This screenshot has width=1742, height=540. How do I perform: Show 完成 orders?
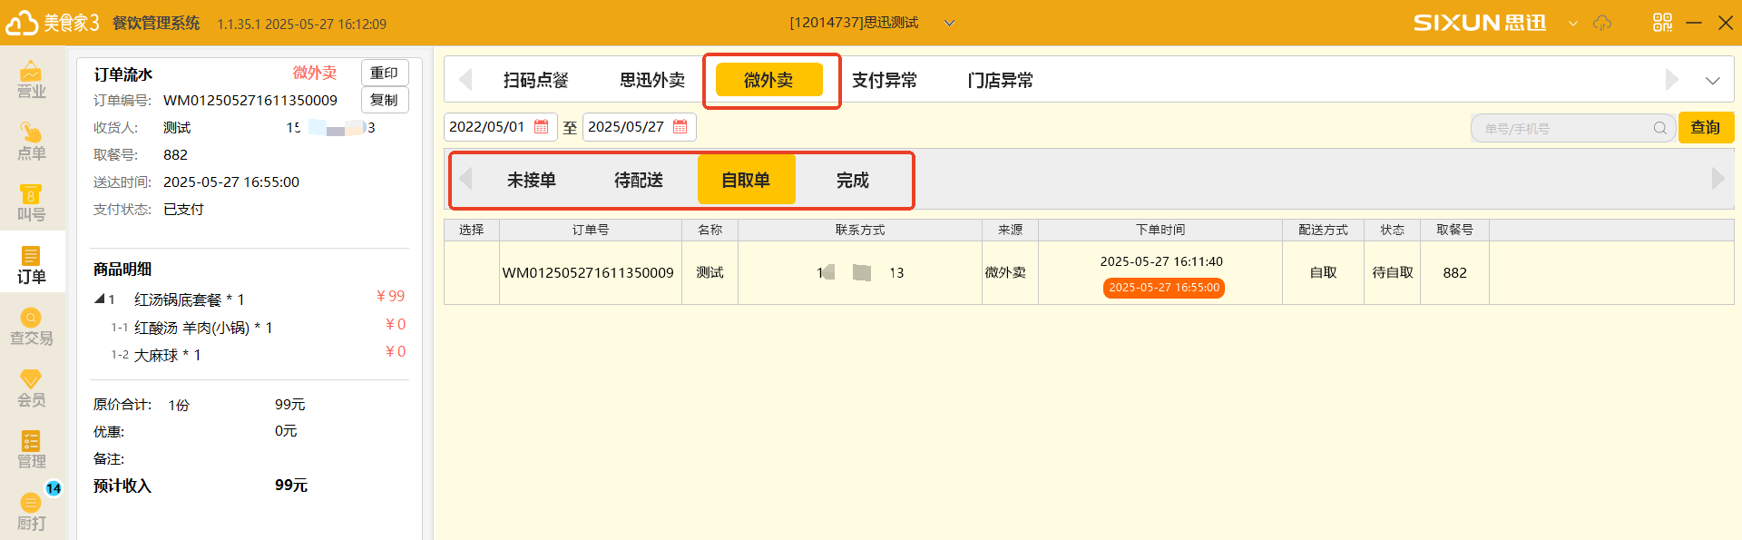coord(853,180)
